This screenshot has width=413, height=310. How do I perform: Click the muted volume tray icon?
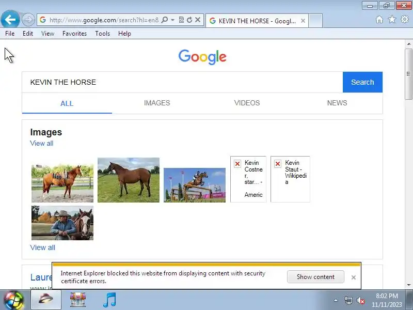(360, 300)
